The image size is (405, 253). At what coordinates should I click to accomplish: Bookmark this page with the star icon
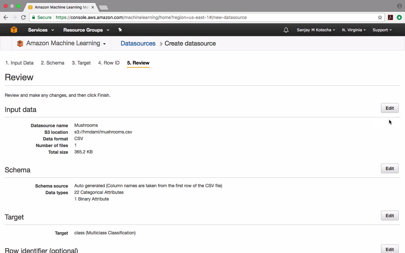[x=380, y=17]
